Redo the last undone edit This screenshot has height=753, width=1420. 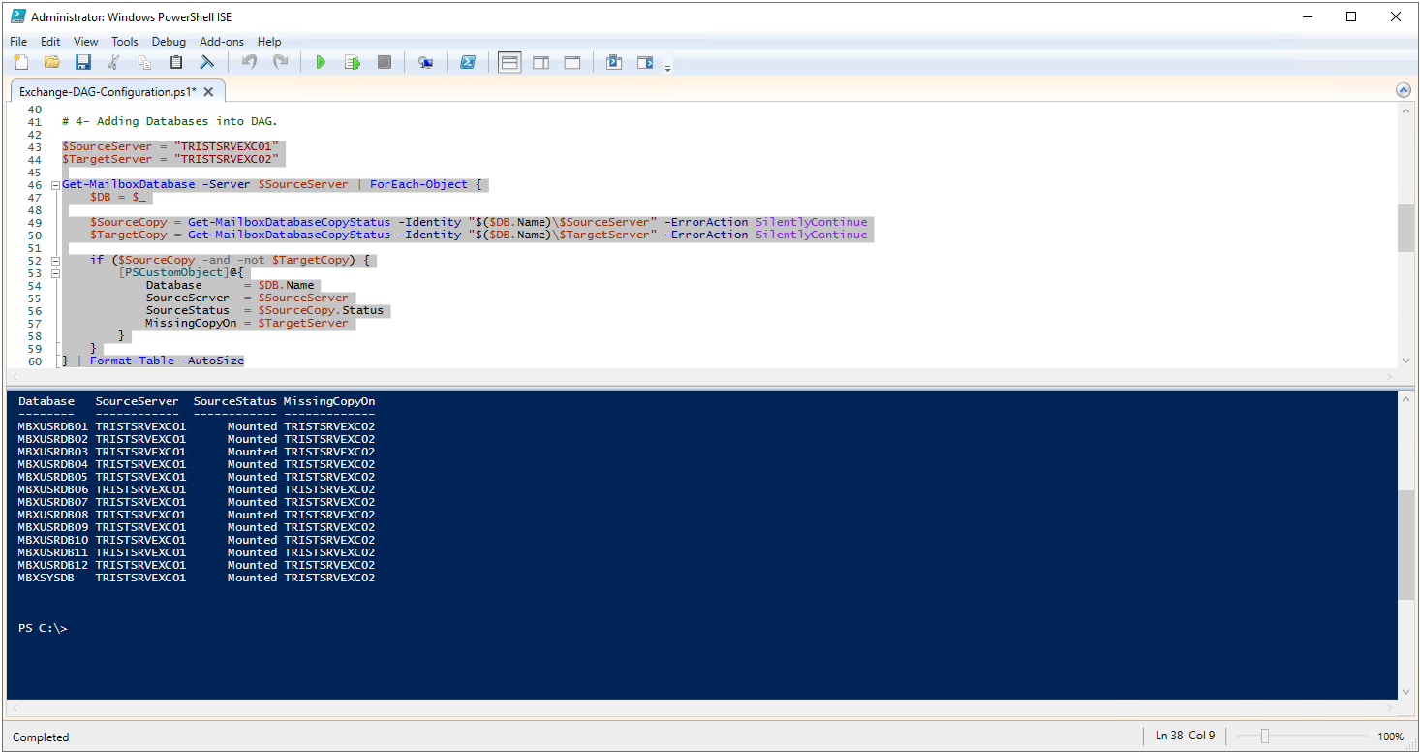tap(280, 63)
